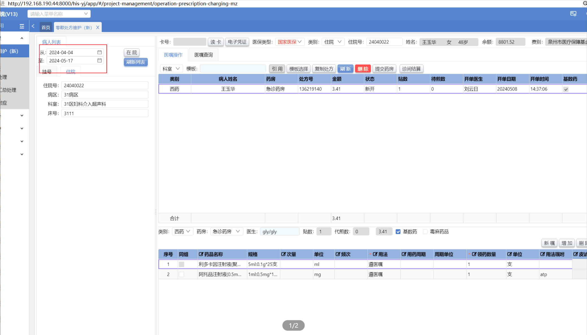Expand the menu name search dropdown
Image resolution: width=587 pixels, height=335 pixels.
coord(86,14)
